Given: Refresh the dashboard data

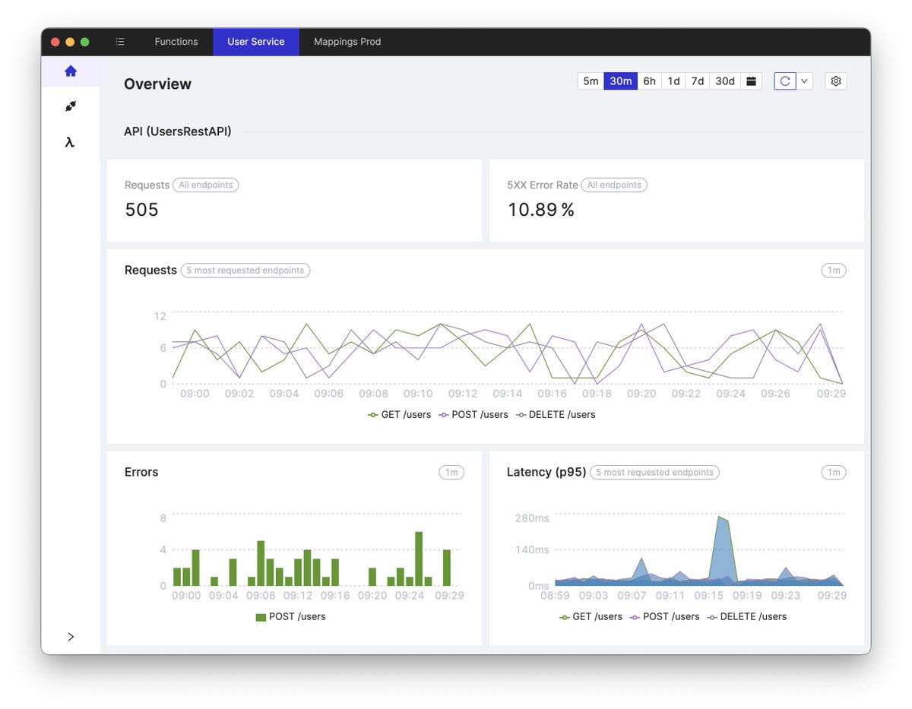Looking at the screenshot, I should coord(784,81).
